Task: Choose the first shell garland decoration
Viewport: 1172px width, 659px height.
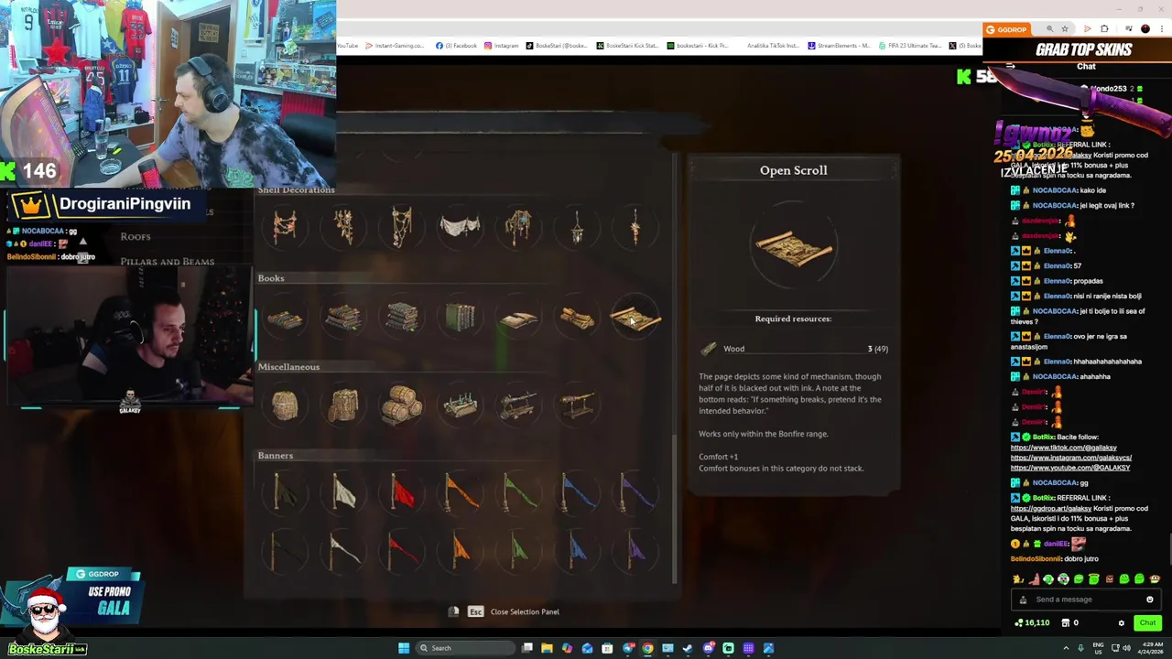Action: [x=285, y=226]
